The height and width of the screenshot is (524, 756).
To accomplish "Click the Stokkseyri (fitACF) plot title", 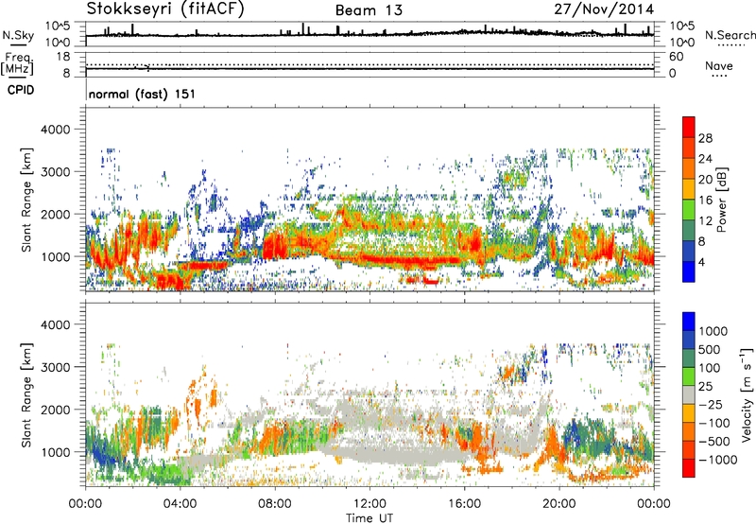I will click(x=165, y=9).
